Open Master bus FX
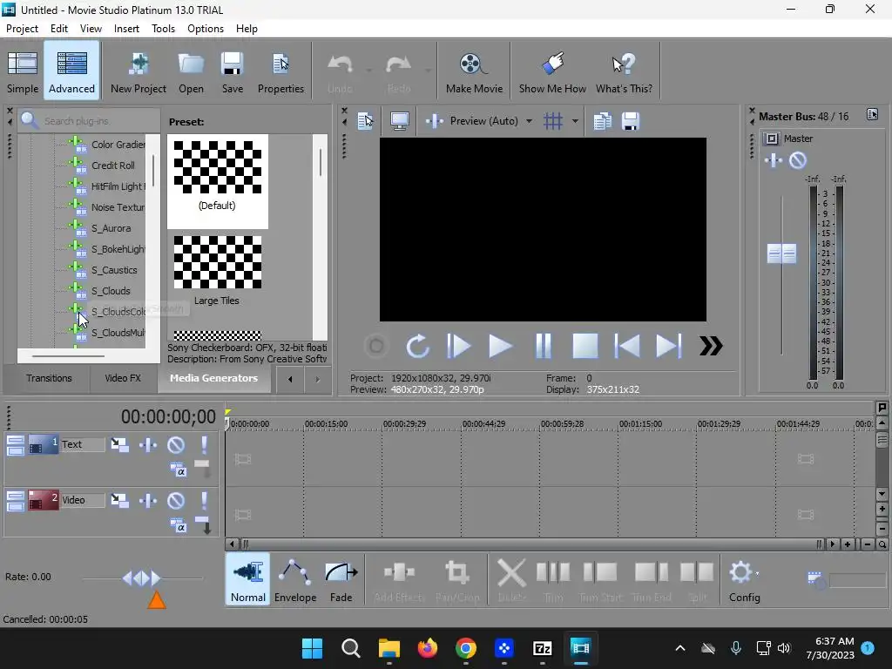Viewport: 892px width, 669px height. click(774, 160)
